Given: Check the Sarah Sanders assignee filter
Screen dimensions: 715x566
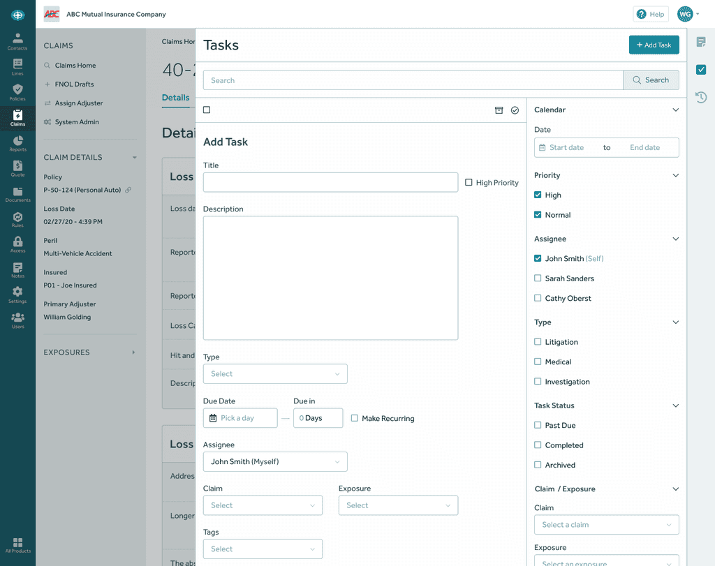Looking at the screenshot, I should (538, 278).
